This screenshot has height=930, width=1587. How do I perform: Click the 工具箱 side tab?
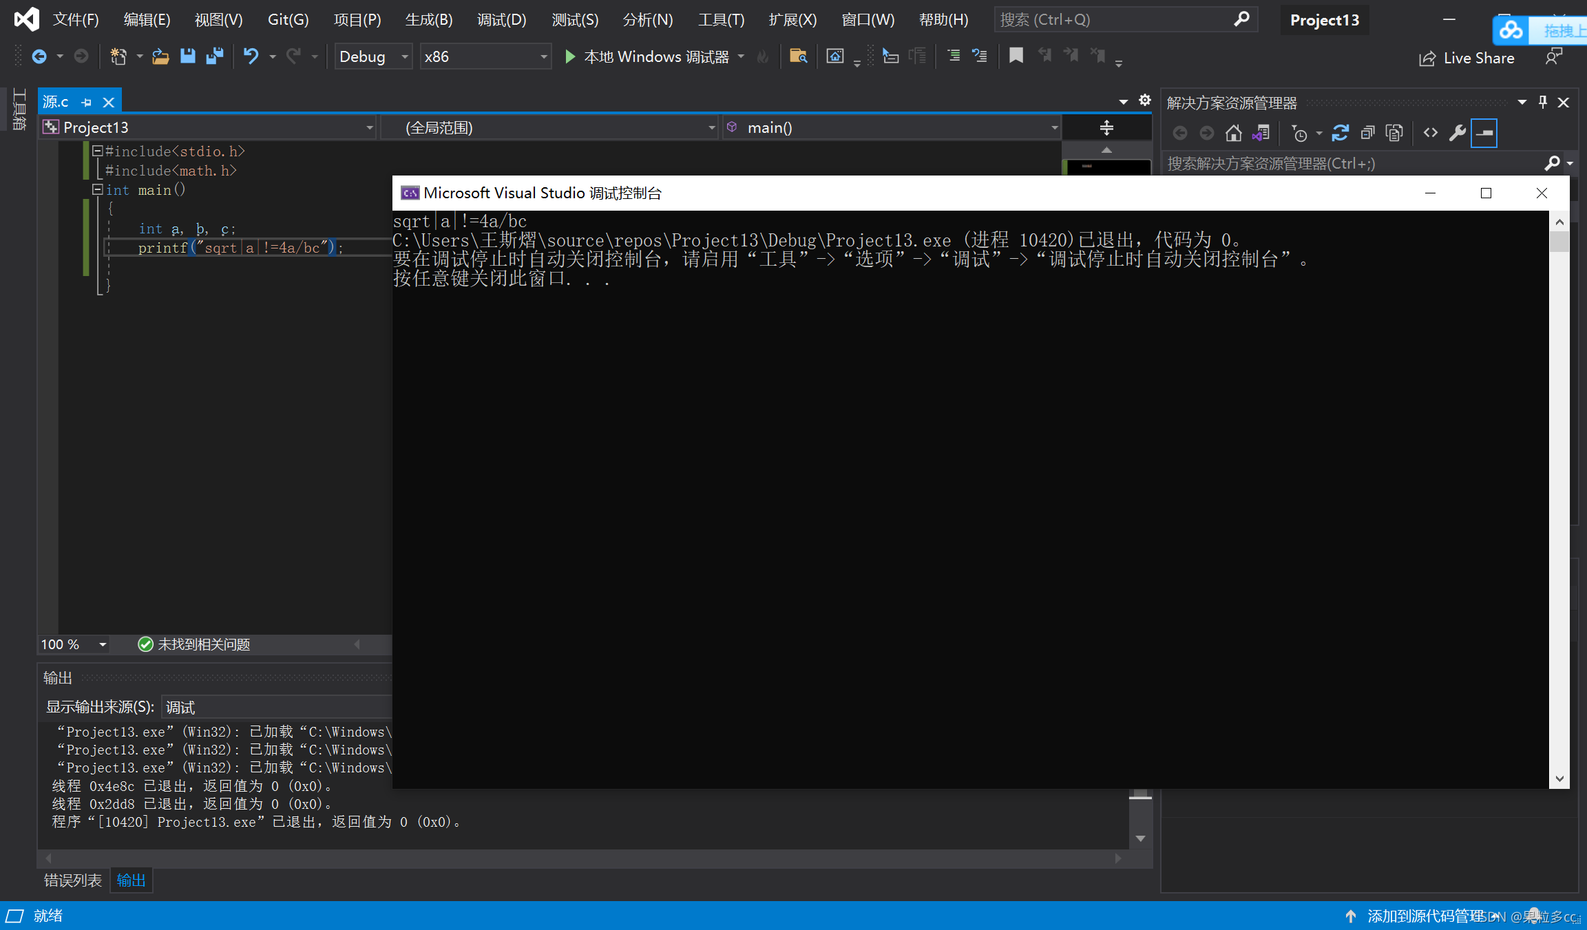[19, 109]
